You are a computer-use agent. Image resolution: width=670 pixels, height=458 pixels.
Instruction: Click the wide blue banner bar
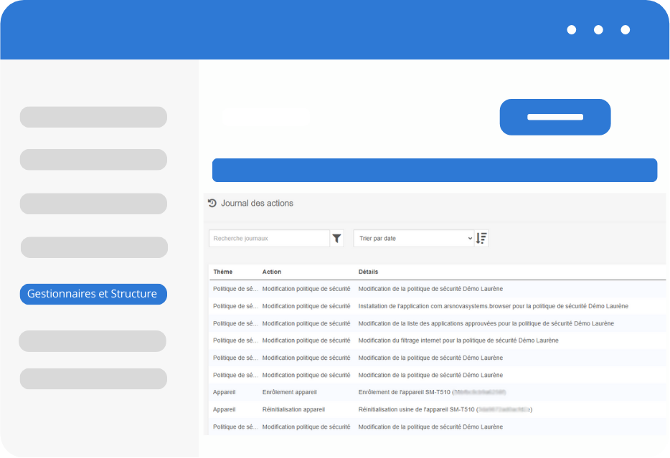pyautogui.click(x=435, y=171)
